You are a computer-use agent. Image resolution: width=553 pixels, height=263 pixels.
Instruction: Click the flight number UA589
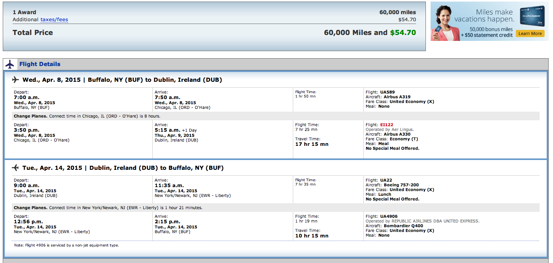pyautogui.click(x=387, y=92)
